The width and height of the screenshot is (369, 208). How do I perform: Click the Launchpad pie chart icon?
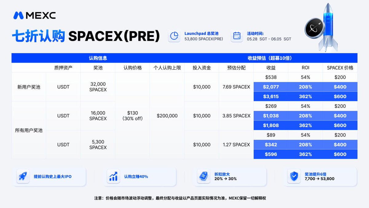click(x=174, y=36)
